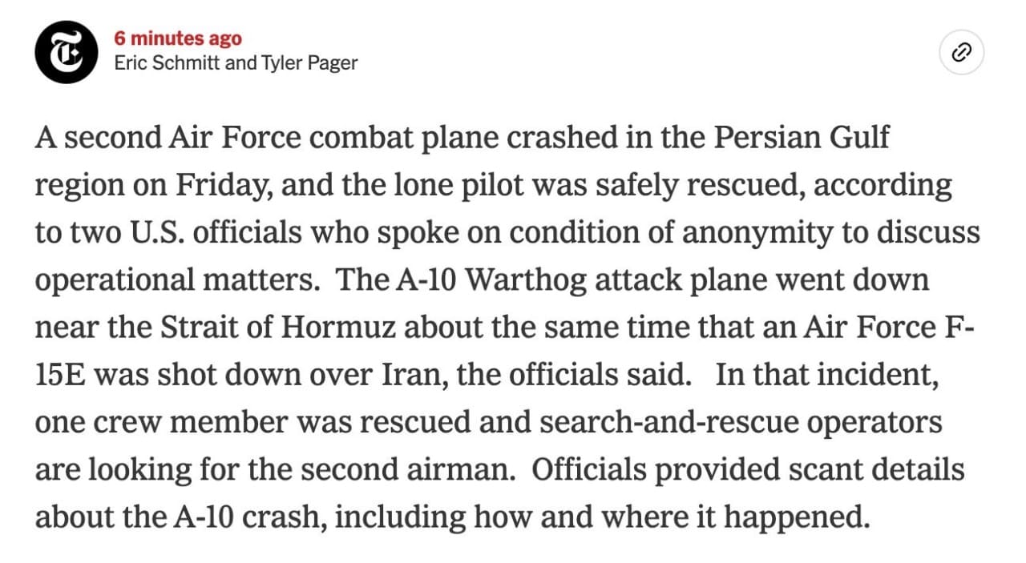
Task: Click the words "Persian Gulf" in the article
Action: pos(802,138)
